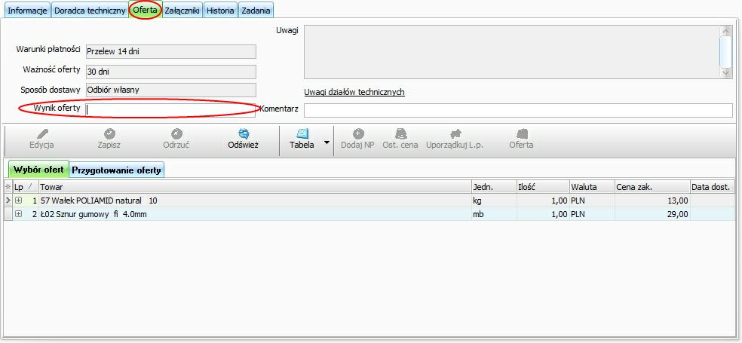The image size is (742, 343).
Task: Click the Edycja pencil icon
Action: pos(41,133)
